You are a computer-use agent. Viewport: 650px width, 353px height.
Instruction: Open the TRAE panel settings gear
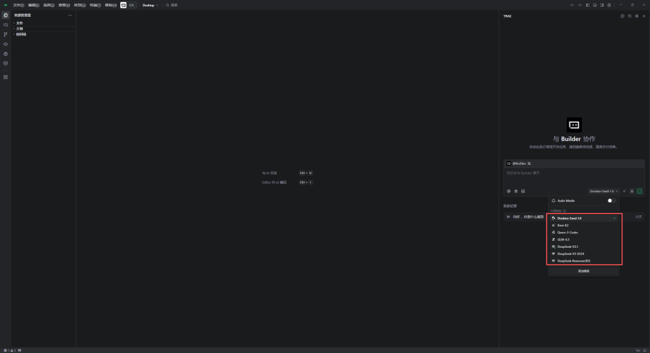tap(637, 16)
